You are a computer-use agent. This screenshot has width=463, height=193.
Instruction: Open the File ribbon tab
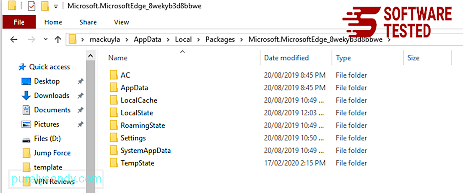coord(19,22)
